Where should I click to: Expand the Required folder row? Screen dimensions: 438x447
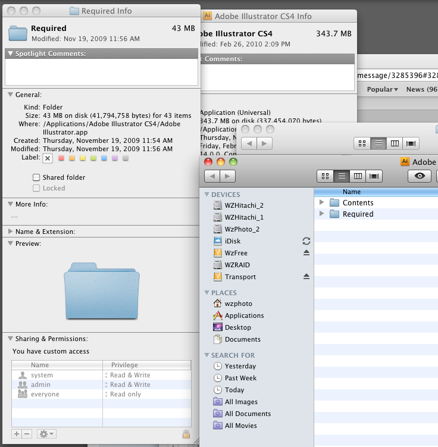[322, 214]
